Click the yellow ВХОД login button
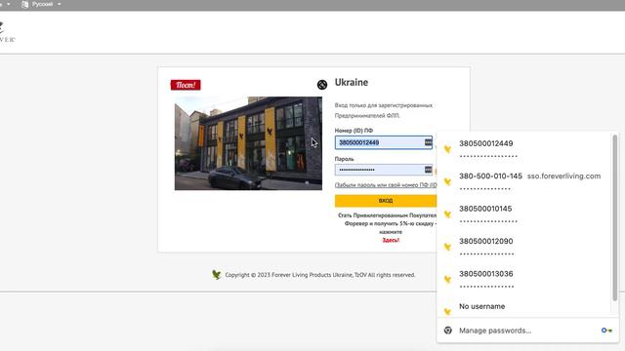The width and height of the screenshot is (625, 351). pos(386,201)
